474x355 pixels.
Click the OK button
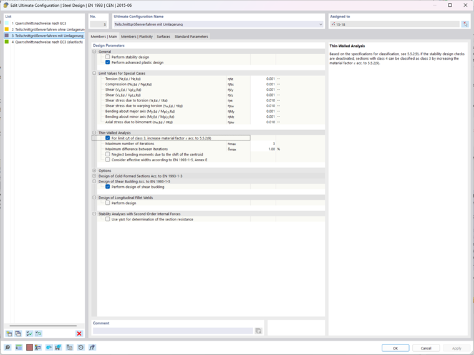395,348
